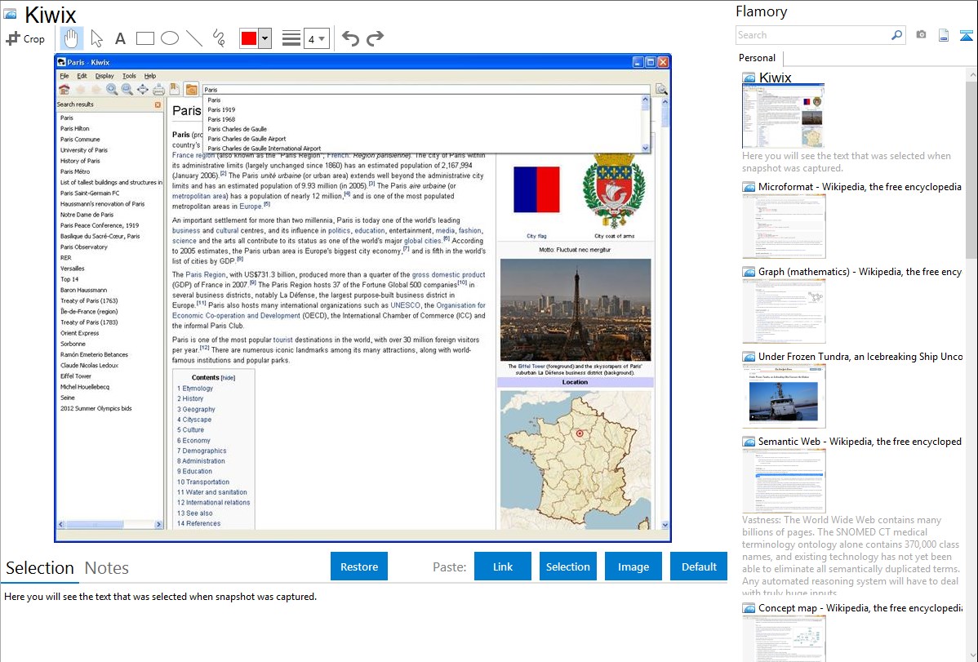Click the fullscreen arrows icon in Kiwix window
The width and height of the screenshot is (978, 662).
tap(143, 90)
